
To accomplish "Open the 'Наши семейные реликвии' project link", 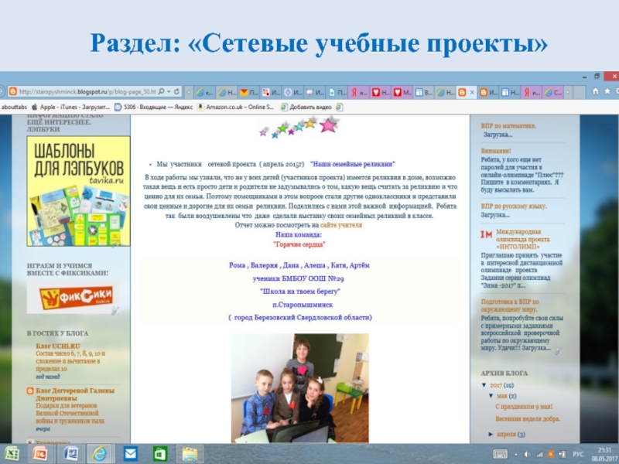I will (x=353, y=164).
